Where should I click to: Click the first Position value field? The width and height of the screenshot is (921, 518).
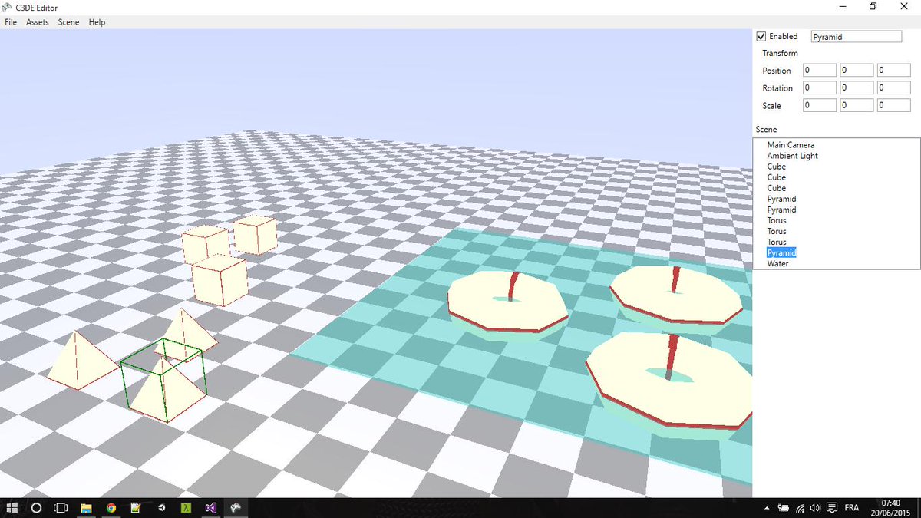(819, 70)
